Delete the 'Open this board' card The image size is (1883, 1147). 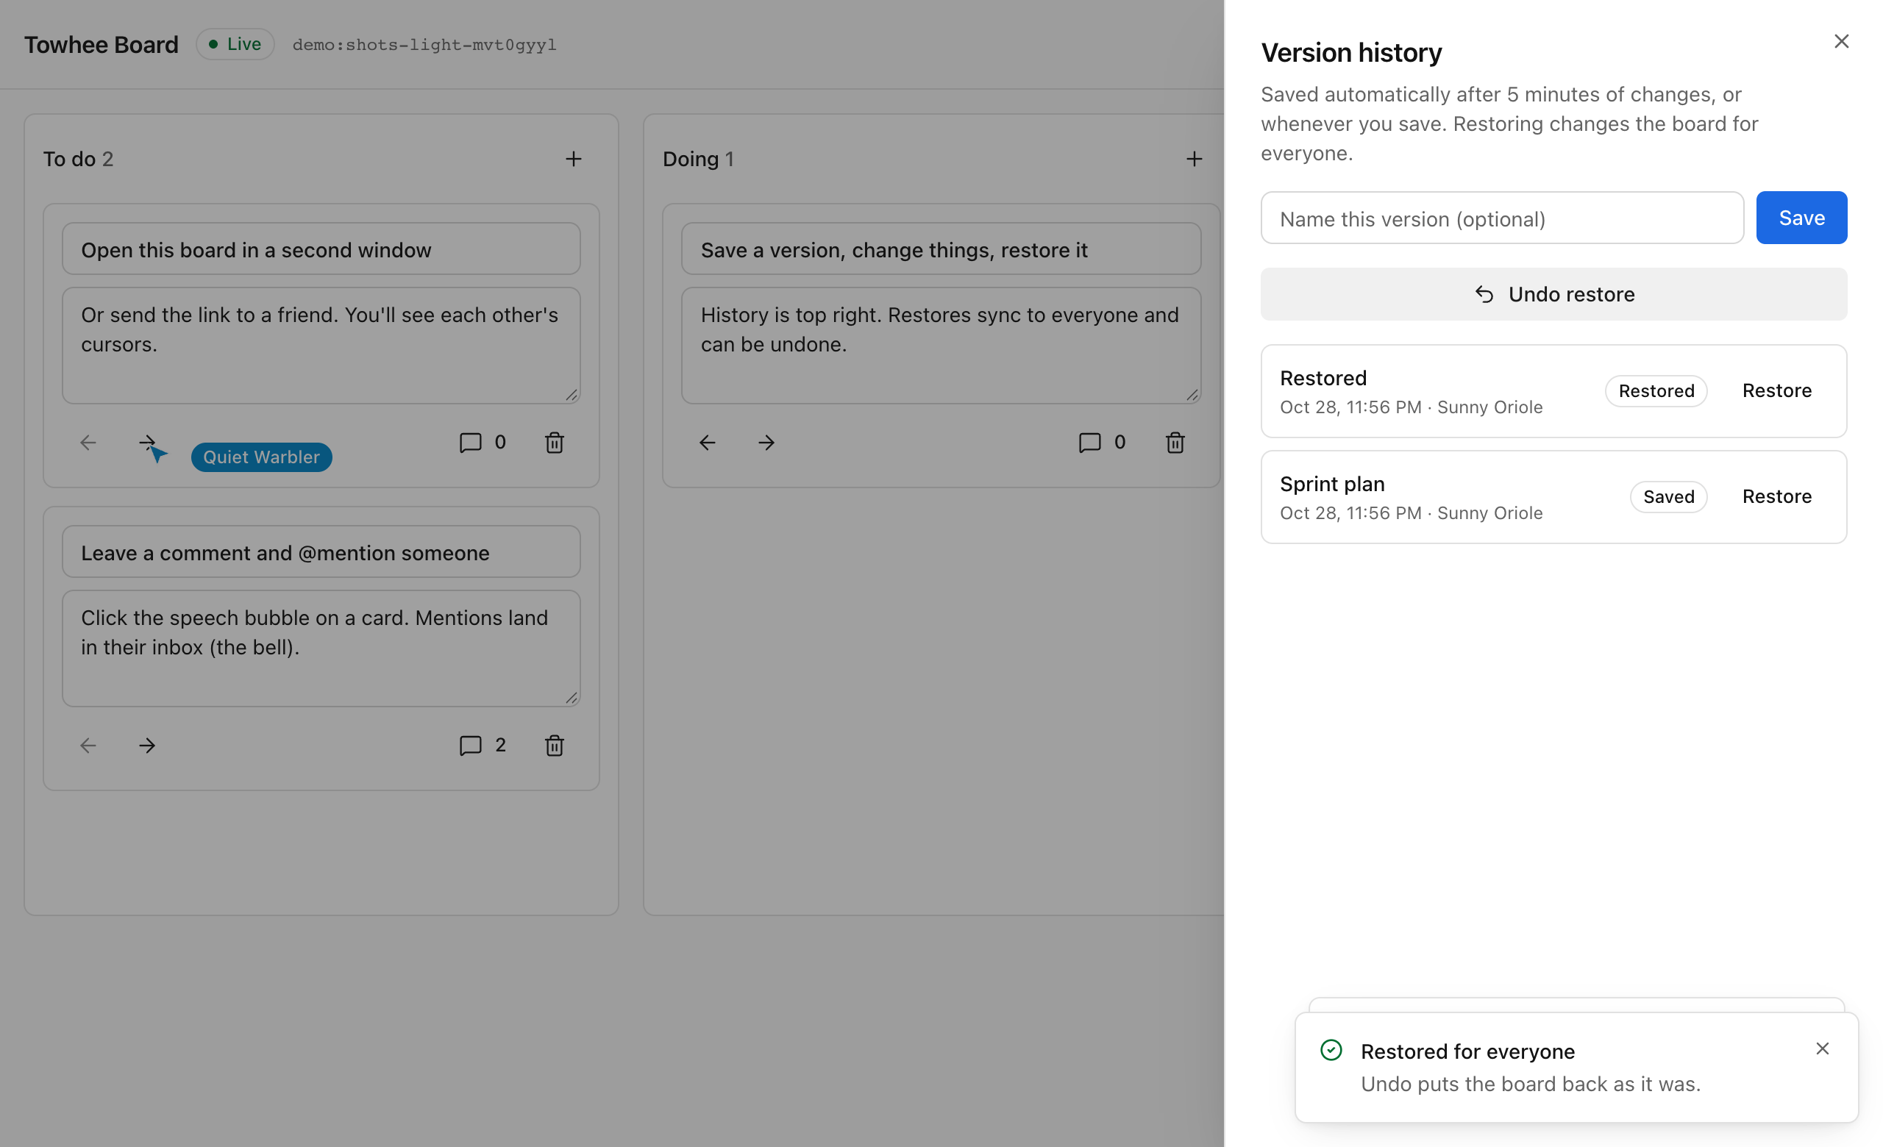point(555,442)
